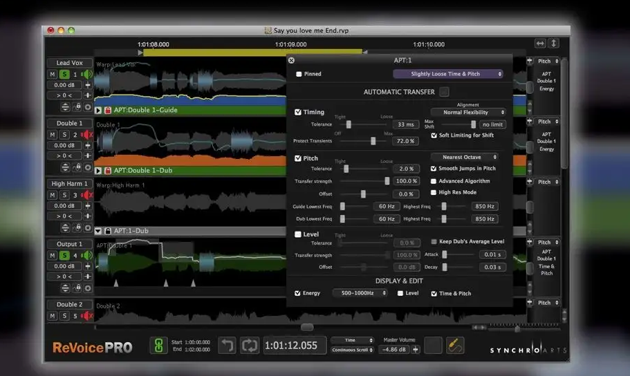Click the plus button beside Master Volume
630x376 pixels.
[x=416, y=350]
